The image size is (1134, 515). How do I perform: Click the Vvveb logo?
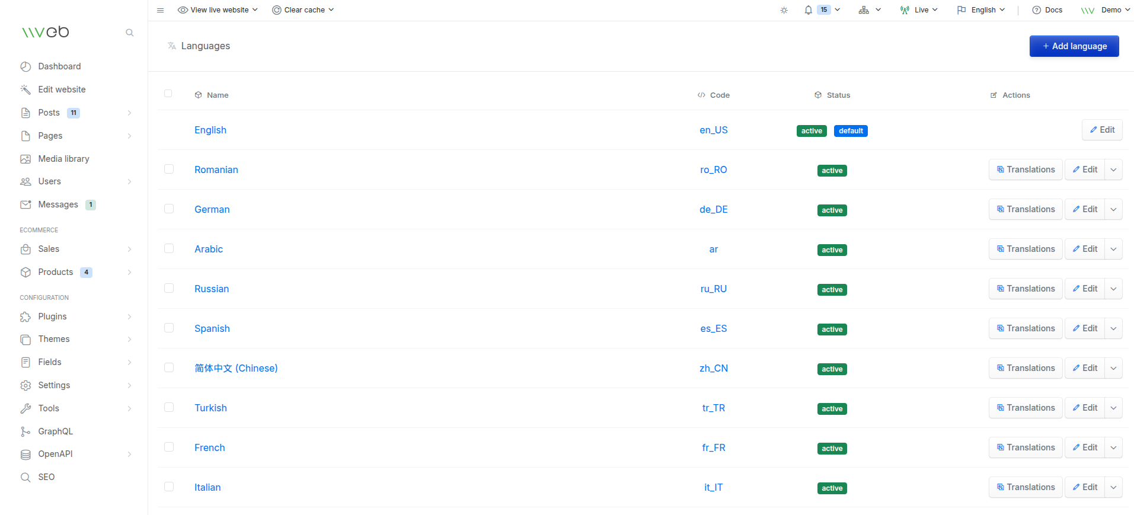[45, 32]
